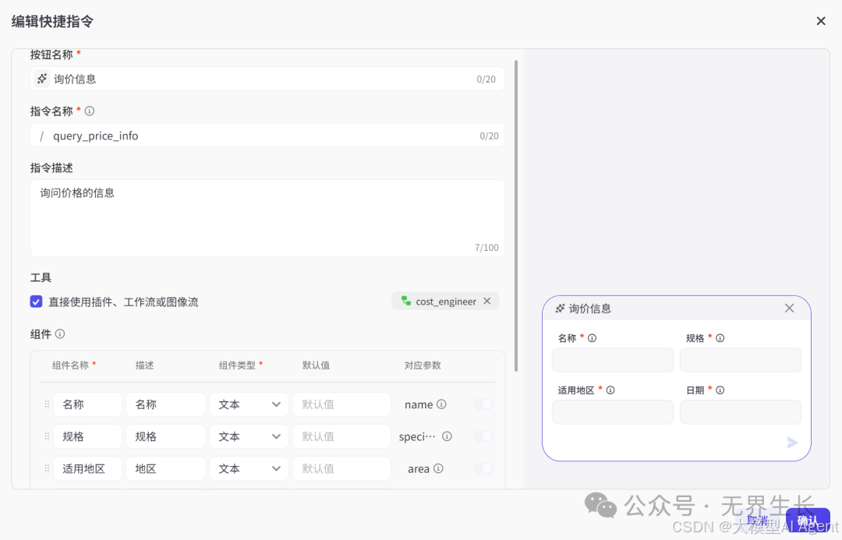Click the 组件类型 column header

[x=237, y=365]
